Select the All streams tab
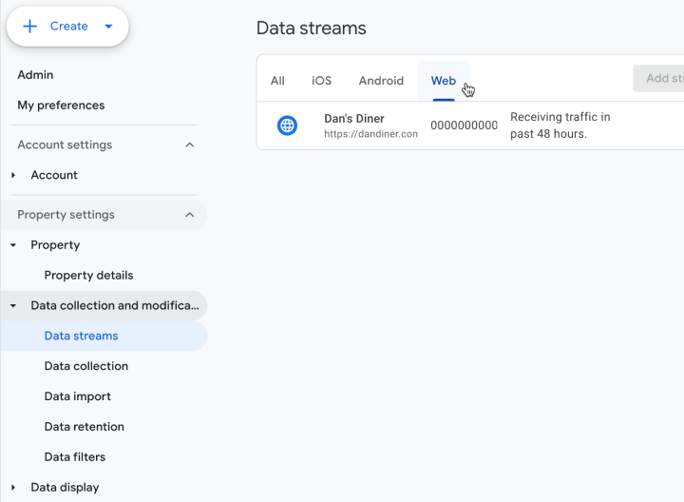 [277, 81]
